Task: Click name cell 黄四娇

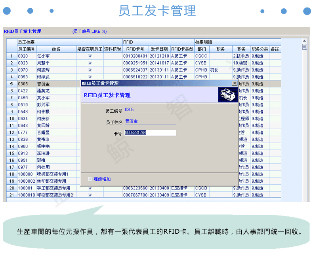Action: [x=56, y=126]
